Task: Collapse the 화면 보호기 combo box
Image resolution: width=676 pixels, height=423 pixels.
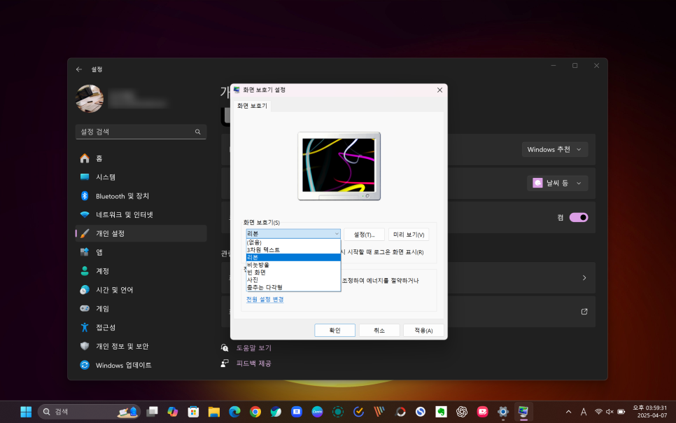Action: tap(337, 233)
